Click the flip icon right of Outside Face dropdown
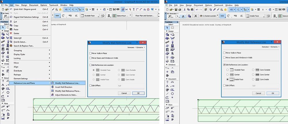This screenshot has height=124, width=288. (103, 16)
